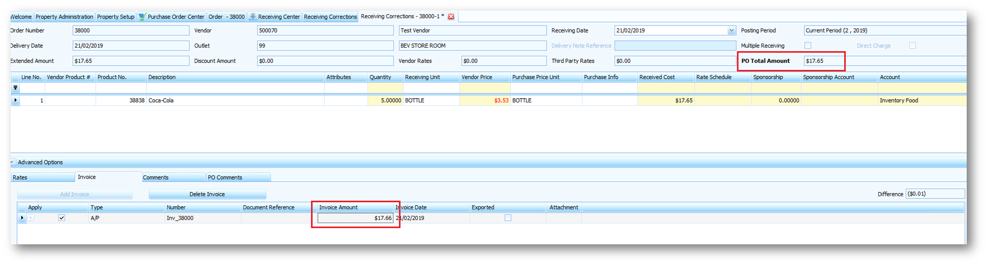This screenshot has height=261, width=988.
Task: Click the invoice row indicator arrow
Action: click(22, 218)
